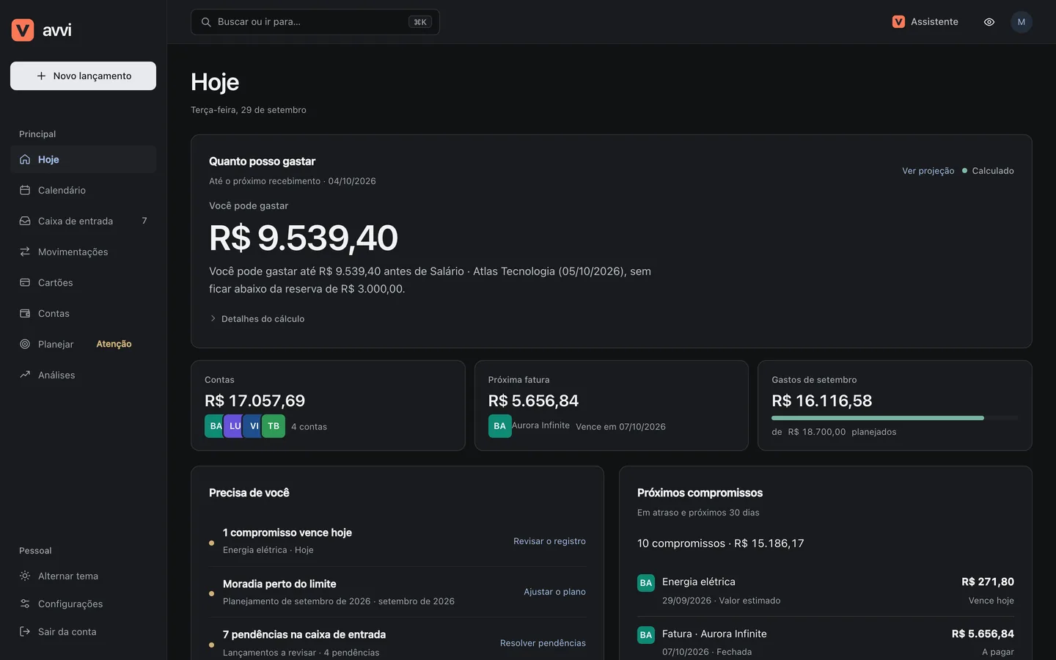
Task: Click the Movimentações arrows icon
Action: point(25,252)
